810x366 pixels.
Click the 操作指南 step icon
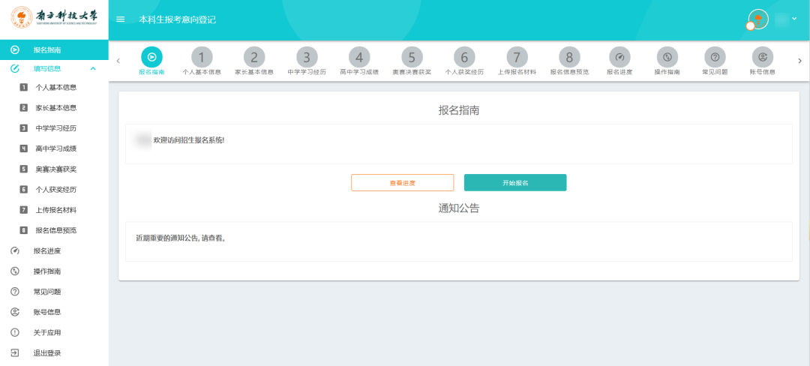[x=667, y=57]
